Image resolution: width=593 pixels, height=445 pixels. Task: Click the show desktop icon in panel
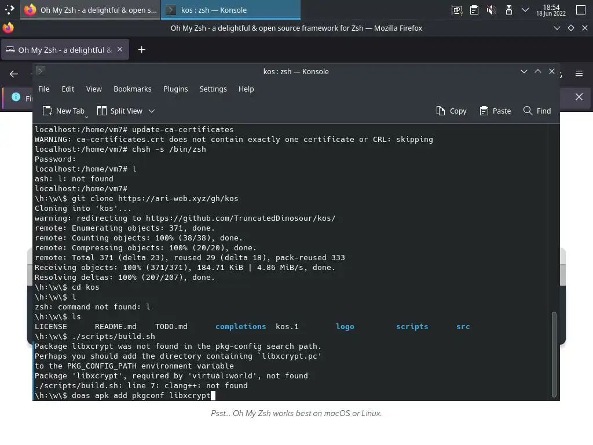[581, 10]
